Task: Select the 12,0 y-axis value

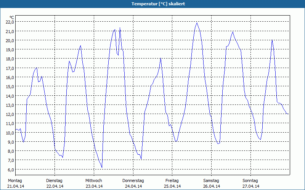Action: click(x=10, y=114)
